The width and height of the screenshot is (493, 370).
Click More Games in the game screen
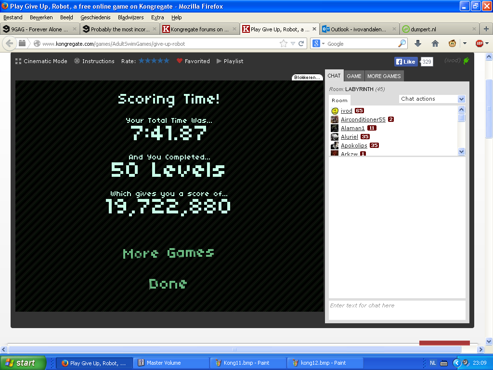(x=169, y=253)
